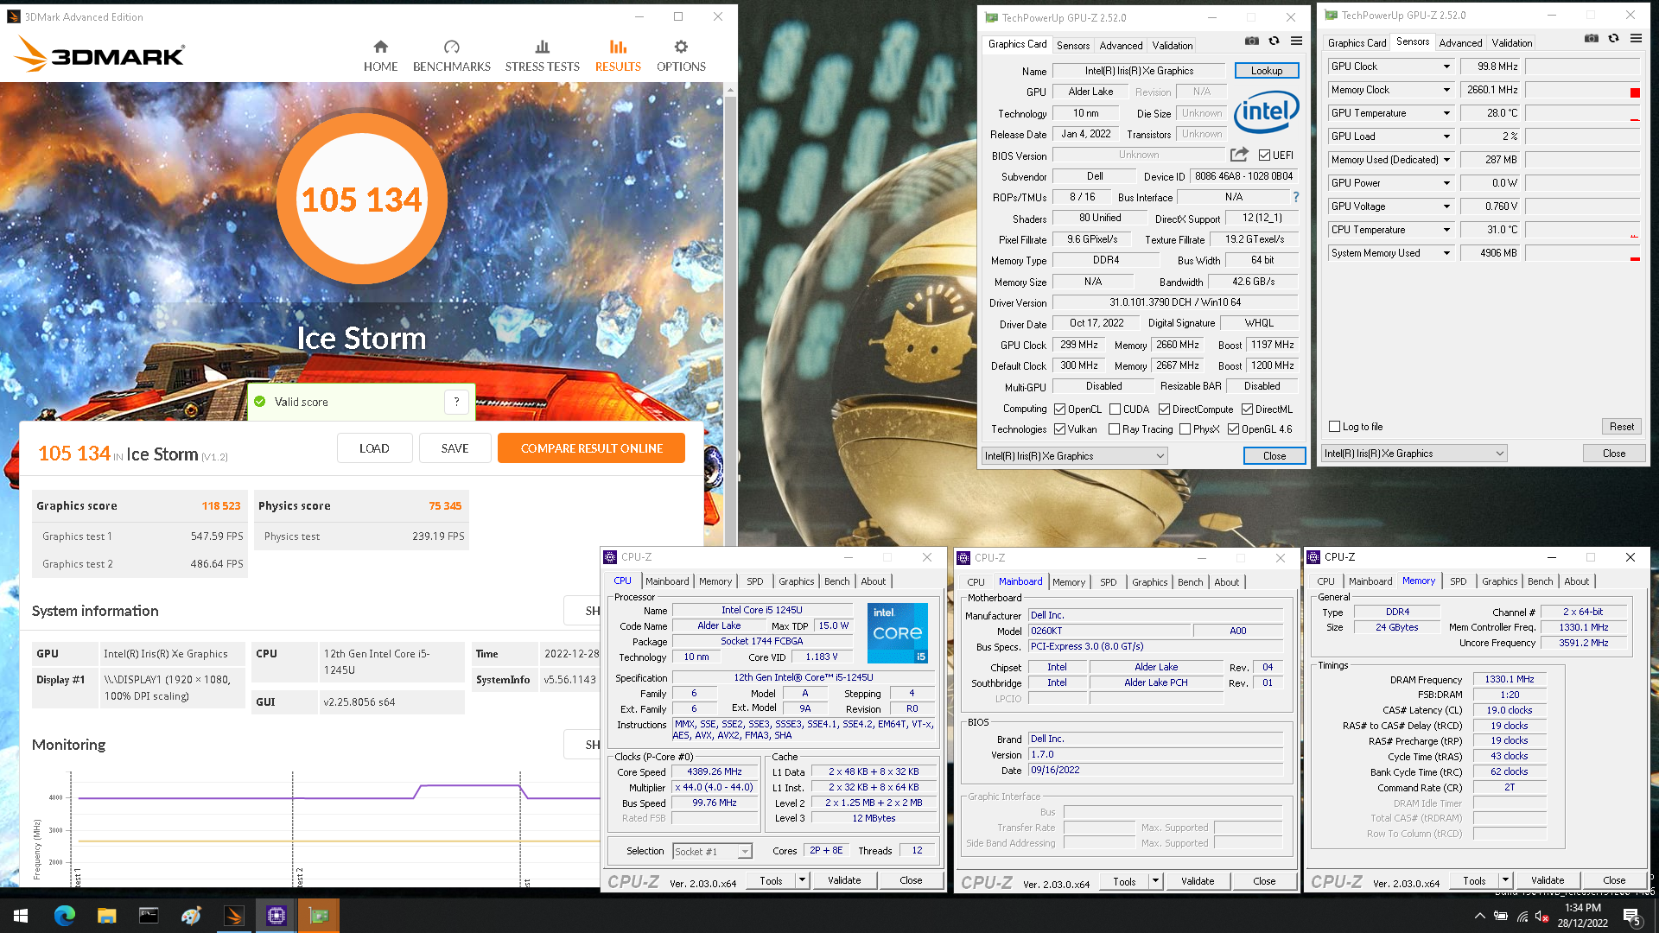
Task: Open Graphics tab in CPU-Z Memory window
Action: coord(1499,581)
